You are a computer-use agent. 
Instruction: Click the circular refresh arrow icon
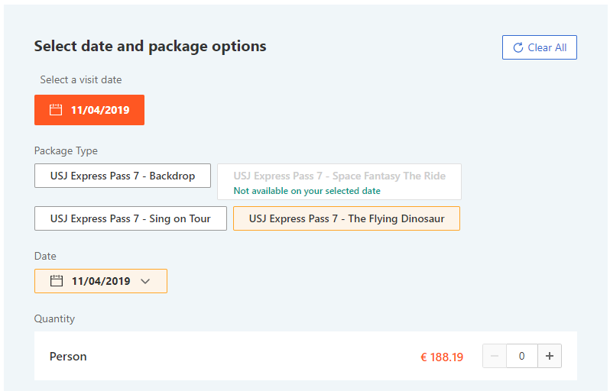pos(518,47)
